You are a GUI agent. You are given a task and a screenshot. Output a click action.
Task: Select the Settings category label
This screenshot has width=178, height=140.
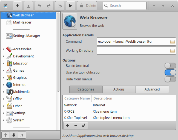tap(19, 113)
